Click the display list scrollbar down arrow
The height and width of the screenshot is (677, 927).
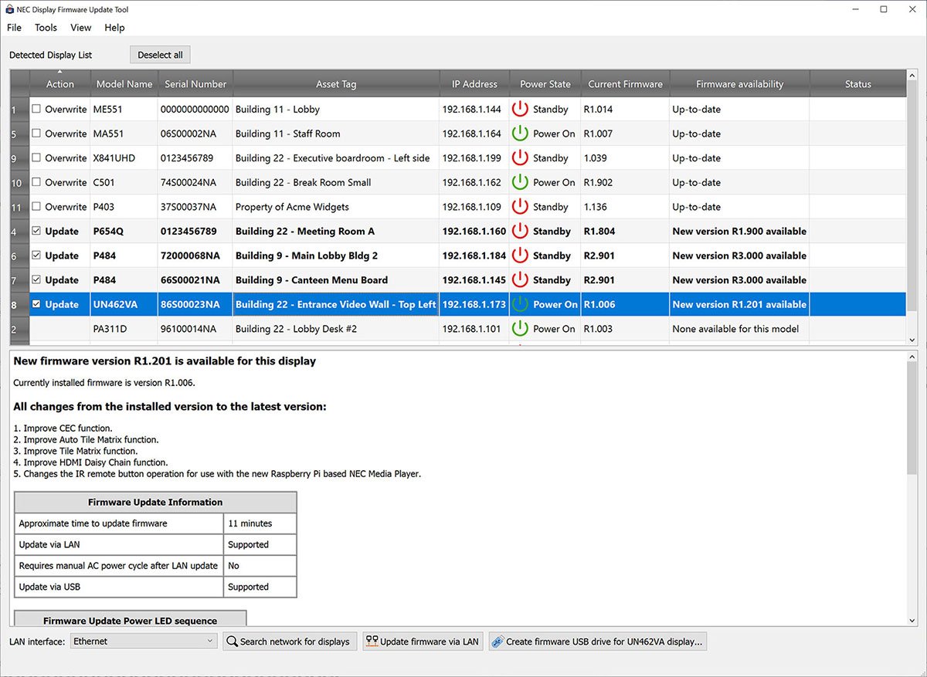tap(912, 340)
